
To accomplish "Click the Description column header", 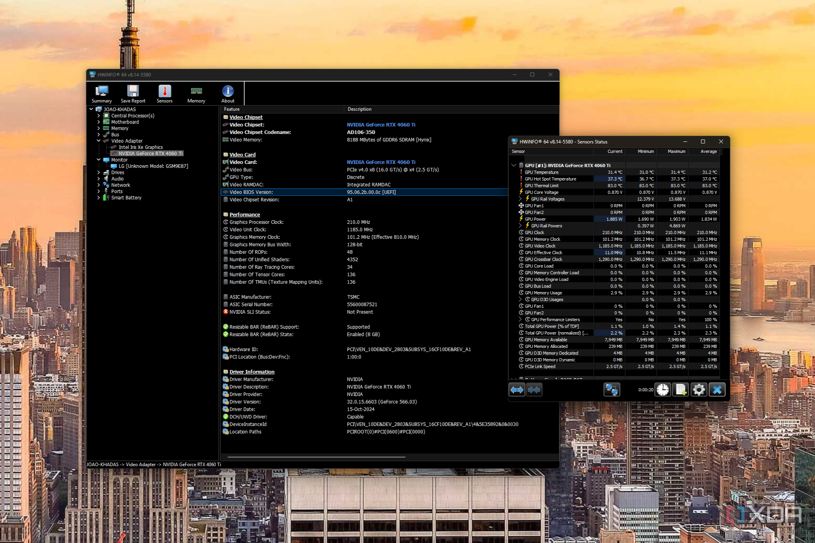I will coord(451,109).
